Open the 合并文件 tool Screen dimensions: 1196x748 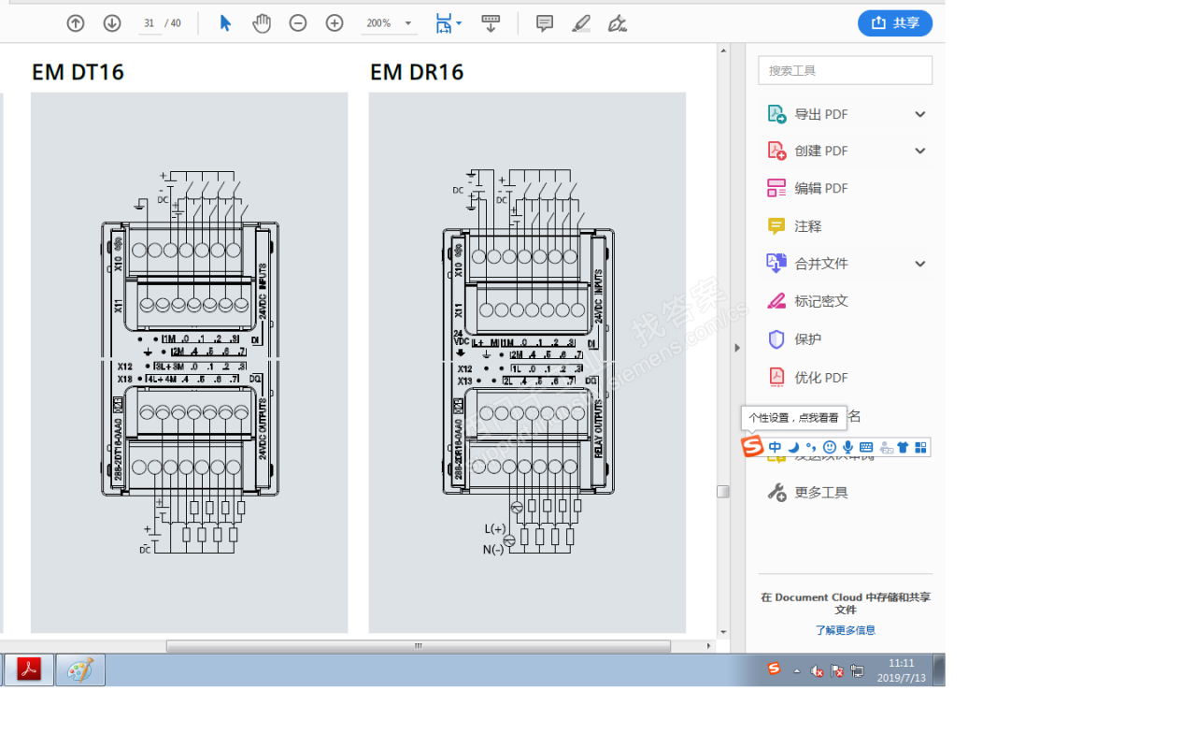[808, 264]
